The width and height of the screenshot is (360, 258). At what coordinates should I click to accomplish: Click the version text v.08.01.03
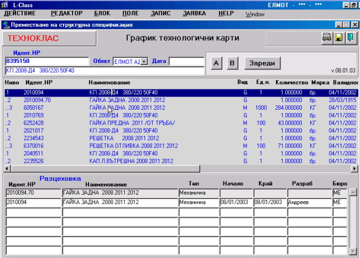click(343, 71)
